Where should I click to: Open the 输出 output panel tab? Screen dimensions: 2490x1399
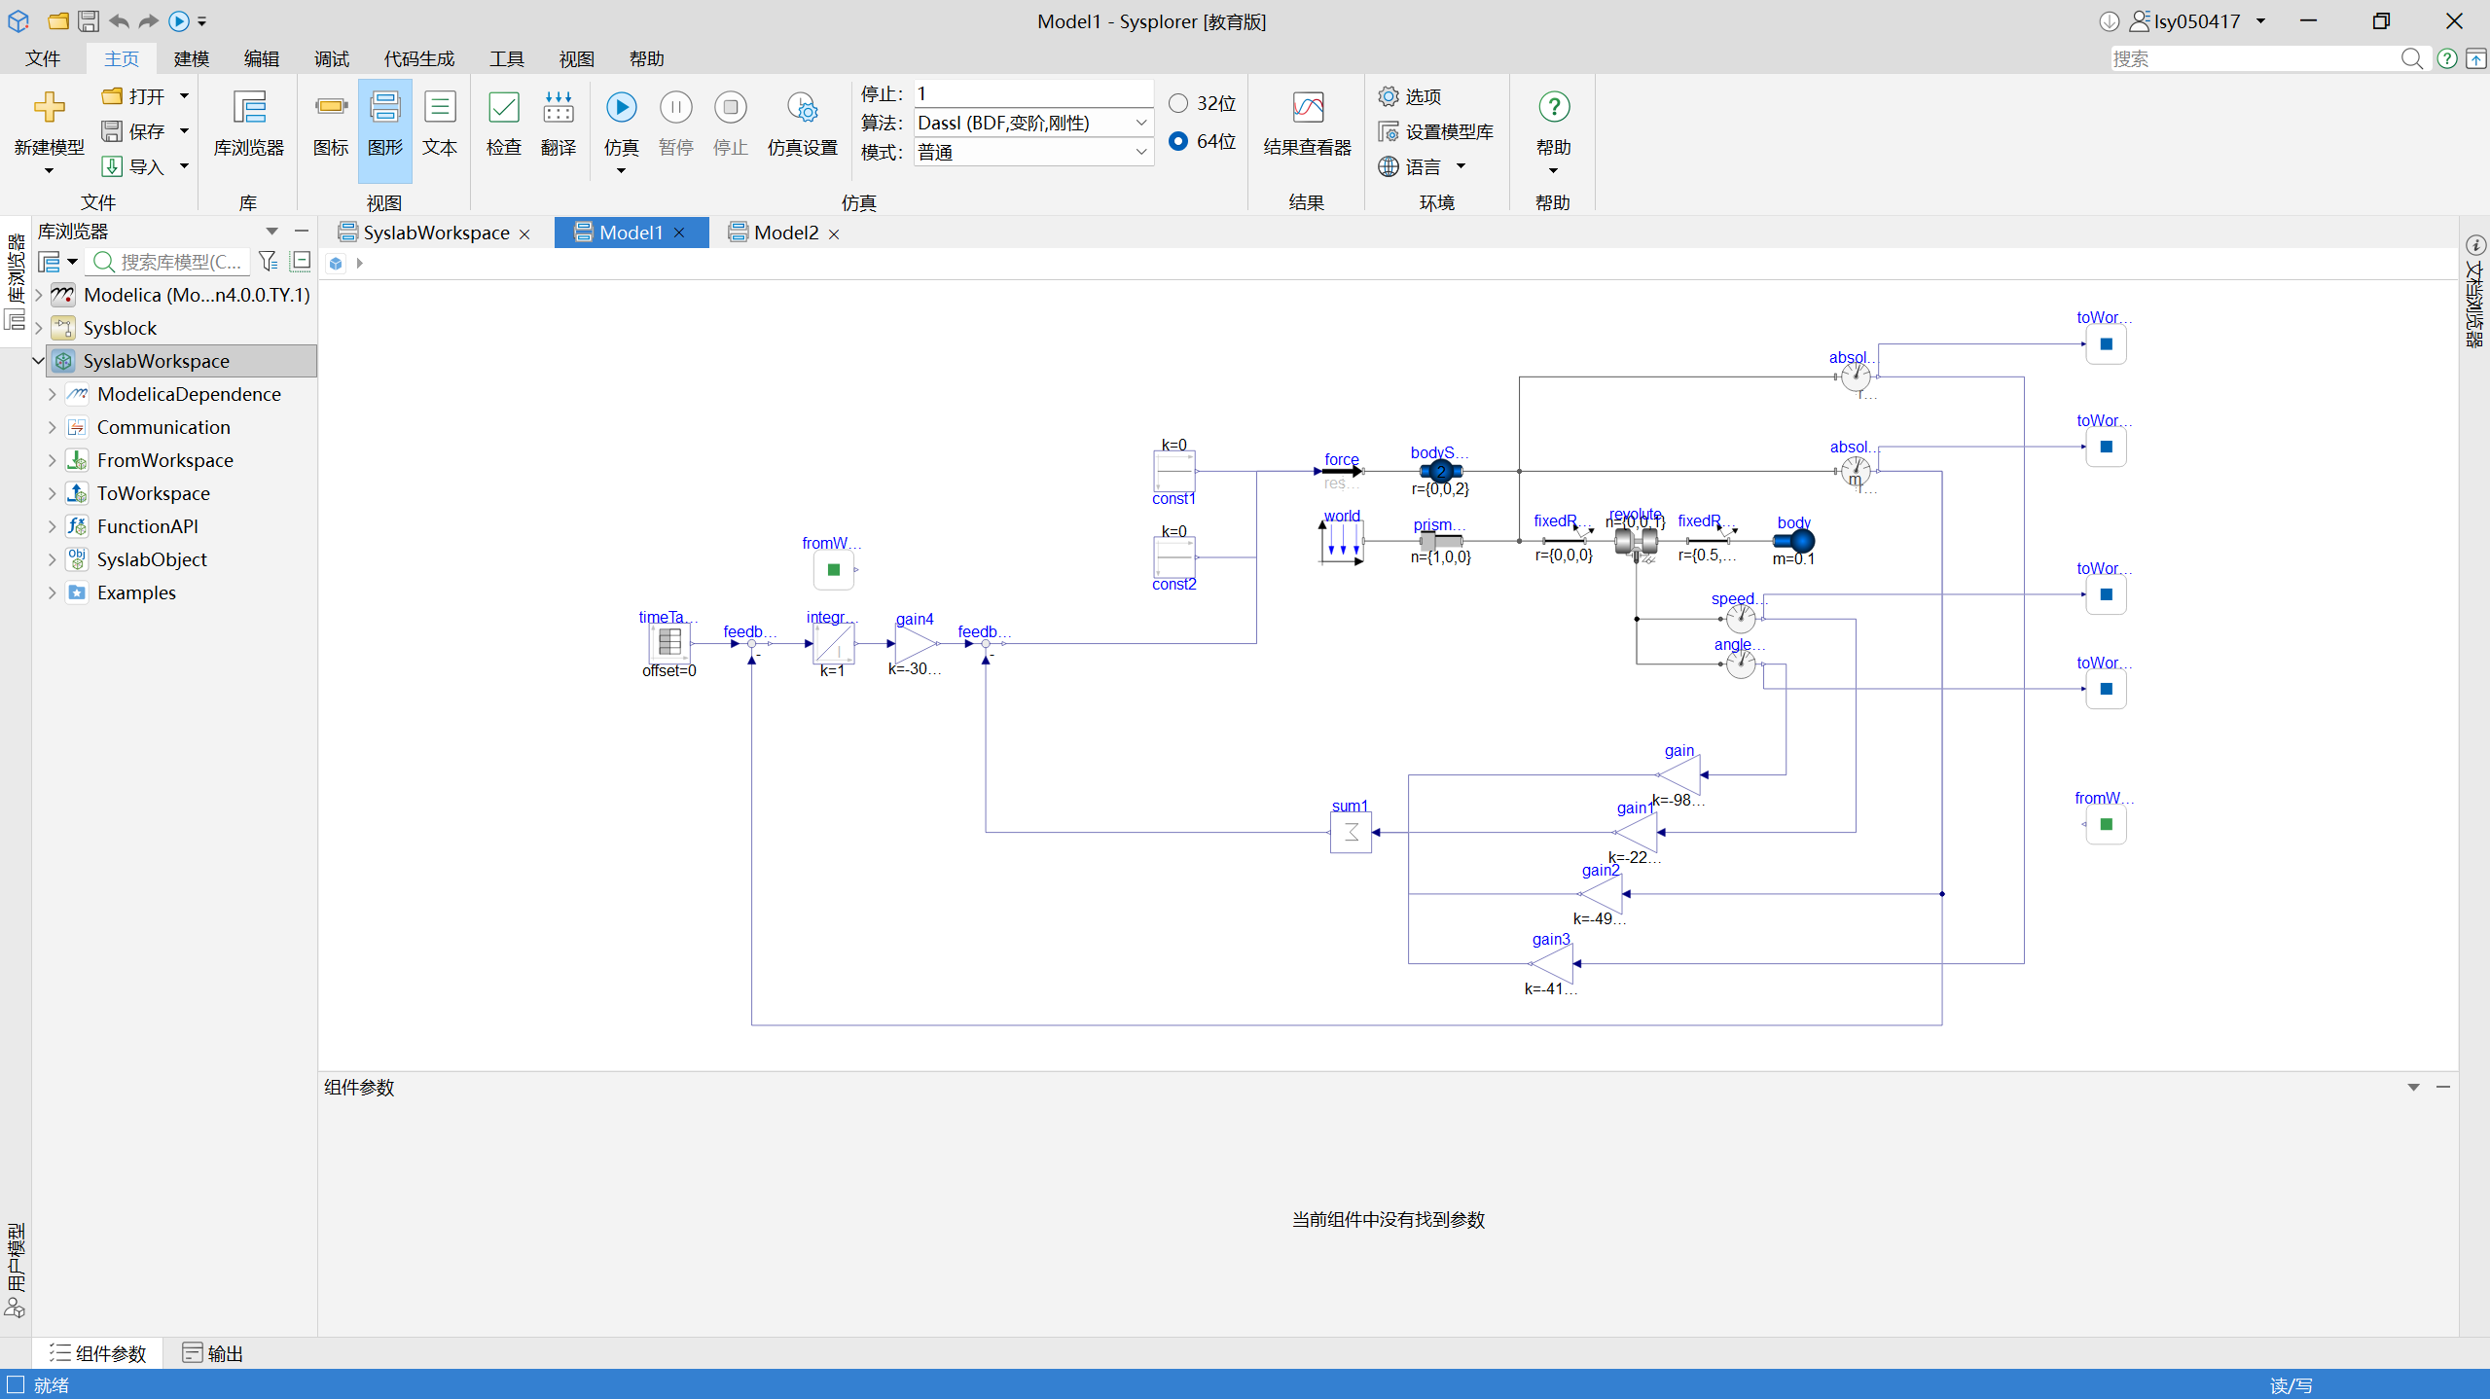(x=213, y=1353)
